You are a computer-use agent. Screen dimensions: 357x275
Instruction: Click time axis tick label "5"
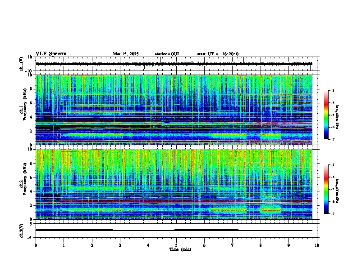pyautogui.click(x=176, y=245)
